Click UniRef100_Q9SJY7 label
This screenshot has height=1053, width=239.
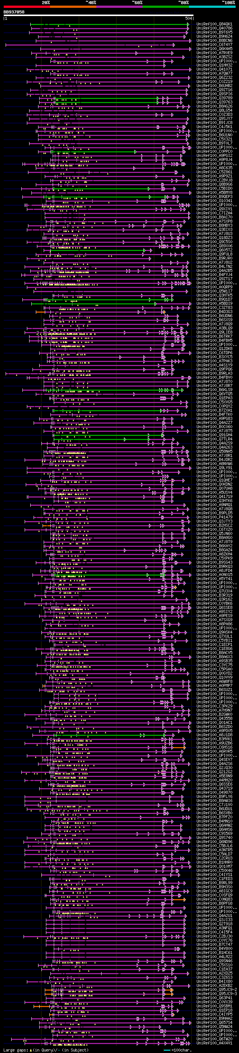[214, 118]
